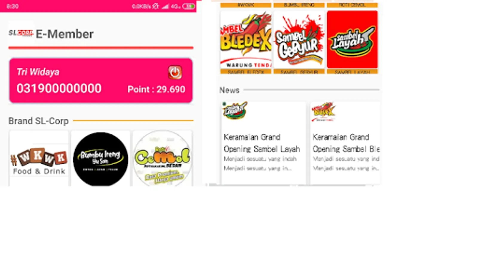The image size is (478, 268).
Task: Tap the battery indicator in status bar
Action: [189, 6]
